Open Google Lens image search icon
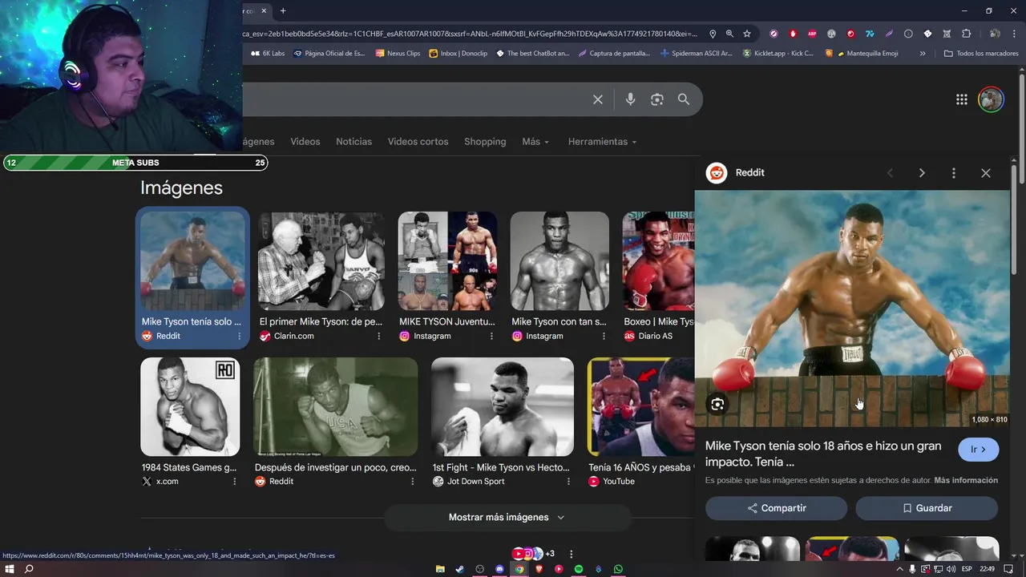Viewport: 1026px width, 577px height. (657, 99)
